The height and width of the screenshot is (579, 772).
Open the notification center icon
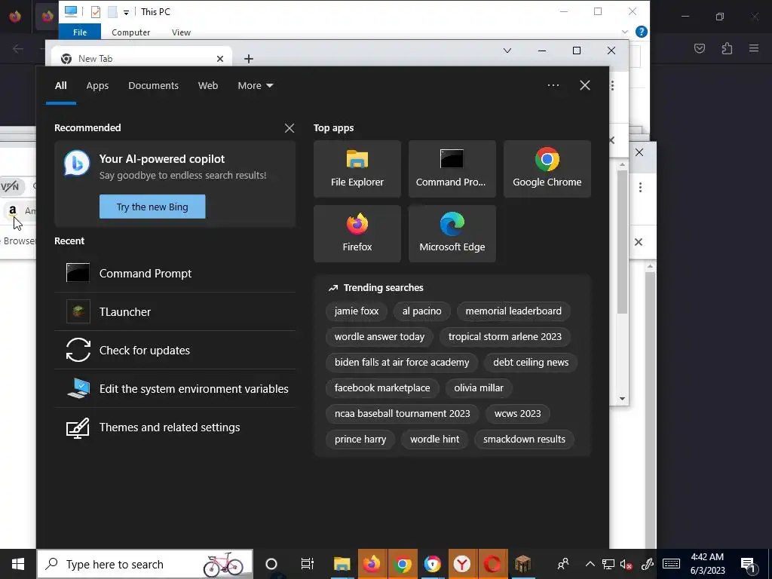[x=749, y=565]
